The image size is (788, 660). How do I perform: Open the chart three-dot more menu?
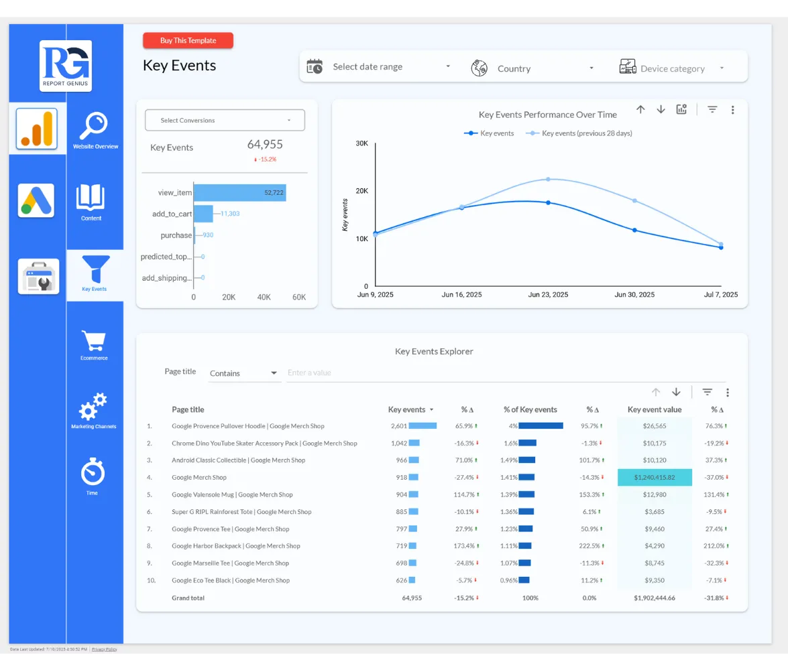tap(733, 110)
